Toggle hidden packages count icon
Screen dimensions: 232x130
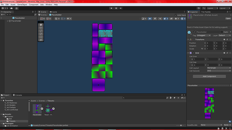[183, 98]
